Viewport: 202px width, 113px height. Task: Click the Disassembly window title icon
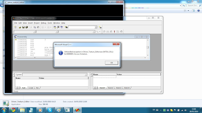(15, 37)
